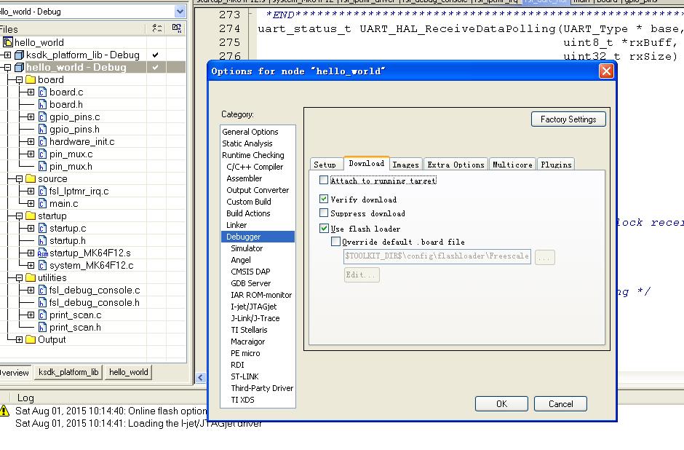Expand startup_MK64F12.s node
Screen dimensions: 684x450
coord(31,253)
